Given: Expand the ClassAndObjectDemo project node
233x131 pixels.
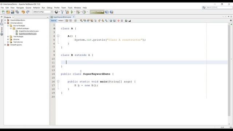Looking at the screenshot, I should (5, 20).
